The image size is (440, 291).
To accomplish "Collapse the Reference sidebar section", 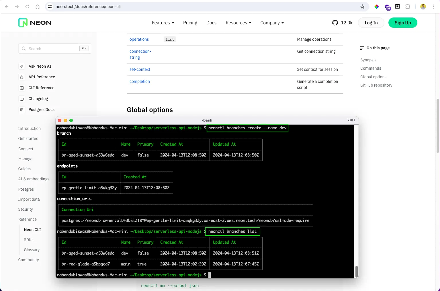I will 28,219.
